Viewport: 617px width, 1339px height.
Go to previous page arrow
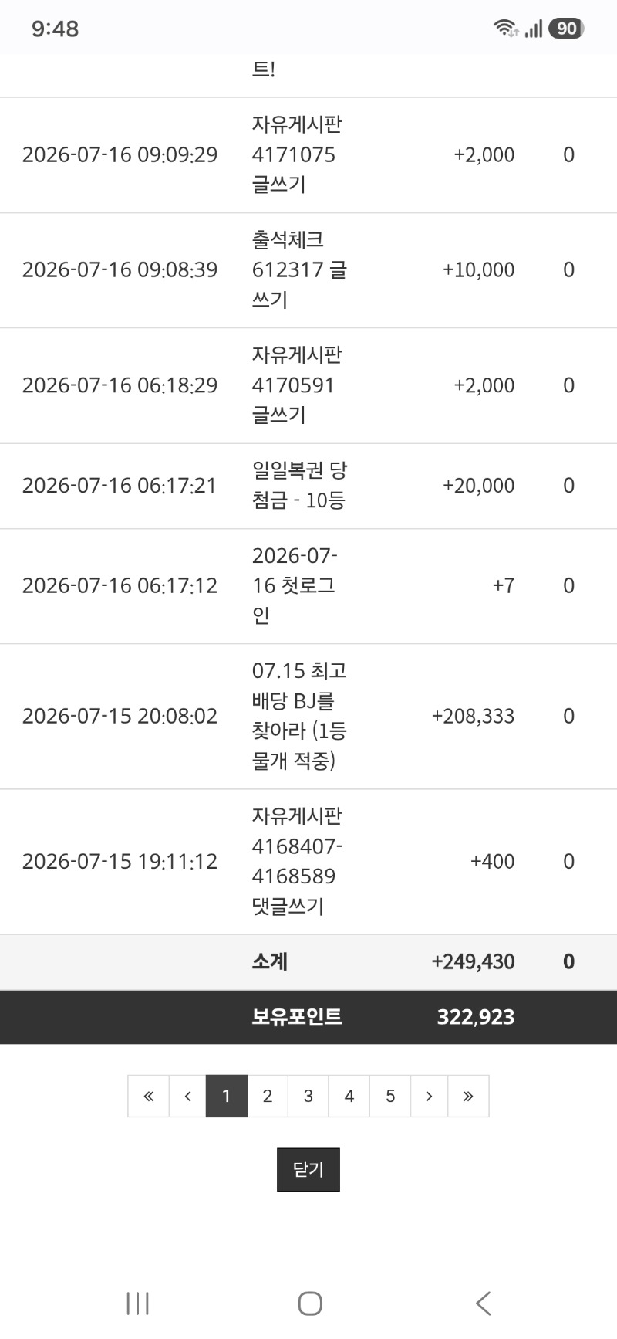187,1096
